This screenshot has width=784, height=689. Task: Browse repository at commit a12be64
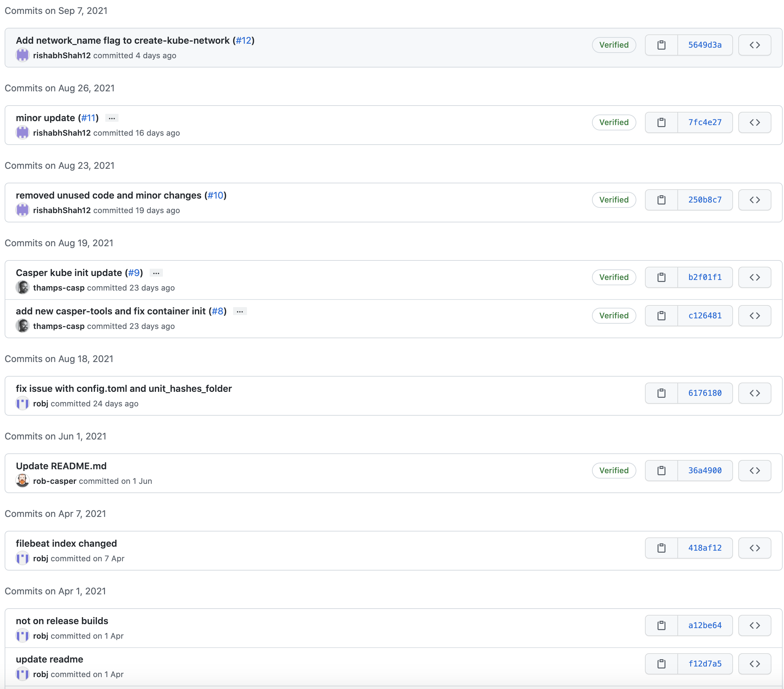point(755,625)
